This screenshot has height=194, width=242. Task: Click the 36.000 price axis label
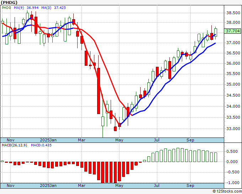[233, 63]
